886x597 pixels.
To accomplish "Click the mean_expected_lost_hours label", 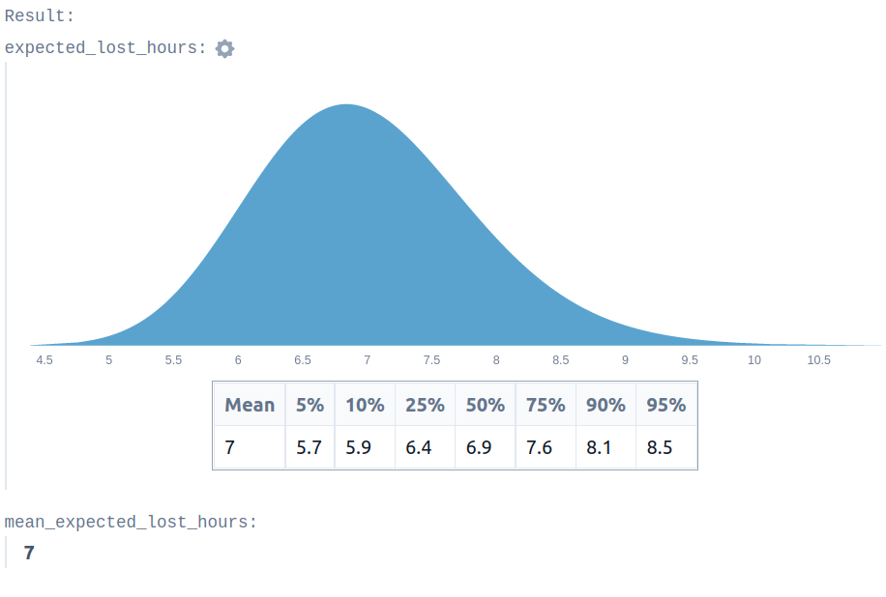I will click(131, 522).
